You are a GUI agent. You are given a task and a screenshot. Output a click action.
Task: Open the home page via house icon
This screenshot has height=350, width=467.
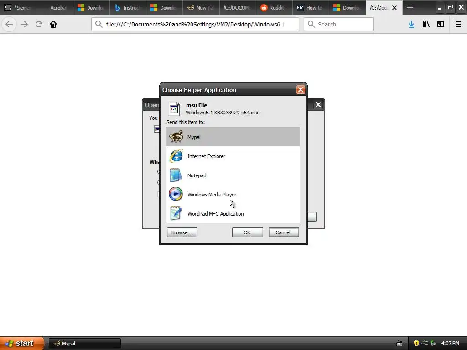tap(53, 24)
